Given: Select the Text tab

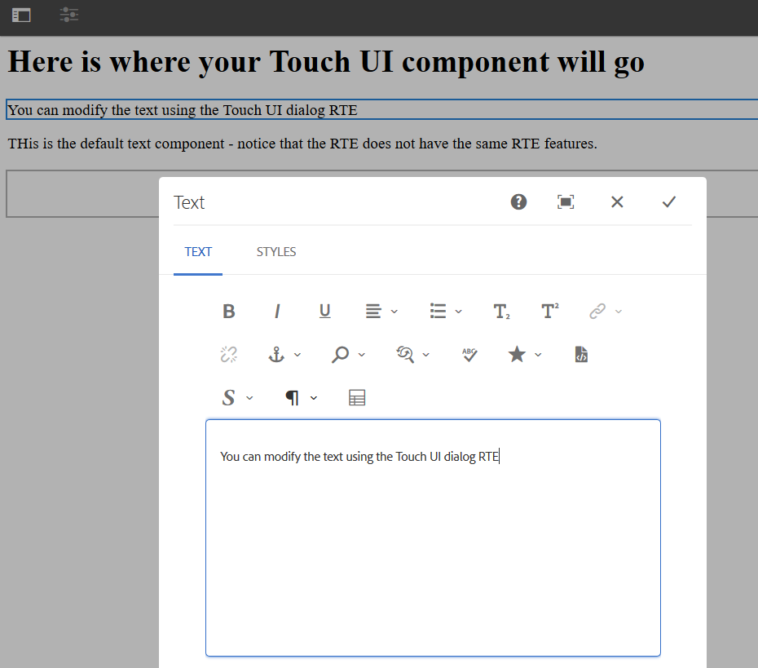Looking at the screenshot, I should (198, 252).
